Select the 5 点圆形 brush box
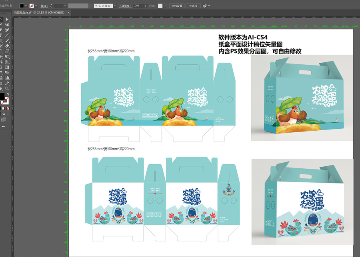 tap(103, 6)
